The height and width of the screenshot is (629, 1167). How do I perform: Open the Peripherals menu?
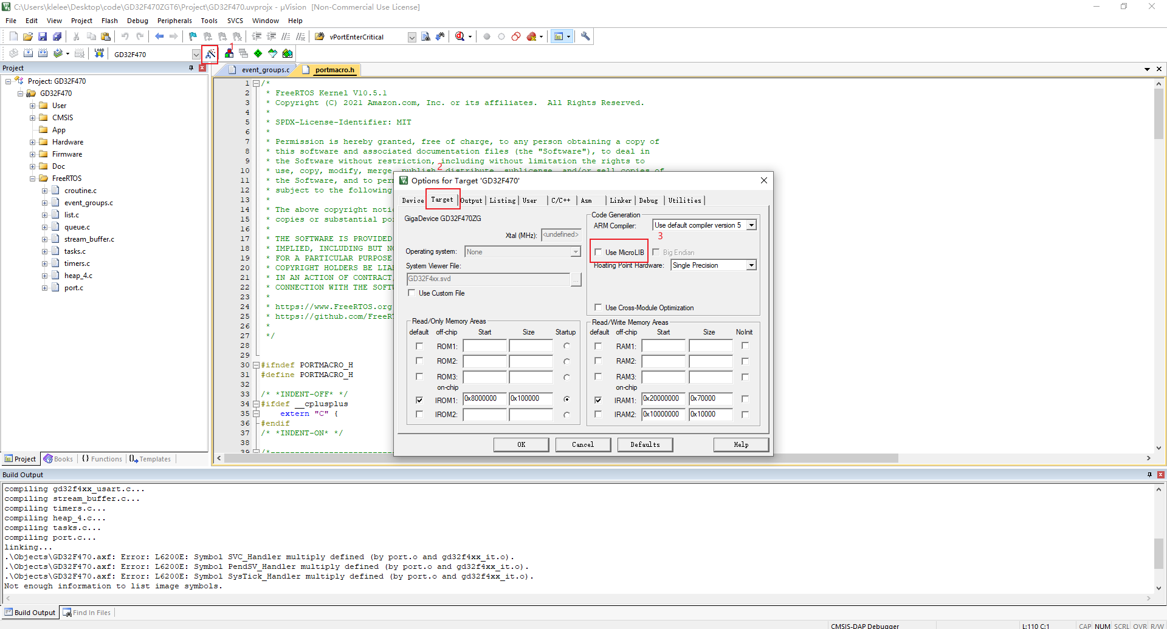point(174,21)
